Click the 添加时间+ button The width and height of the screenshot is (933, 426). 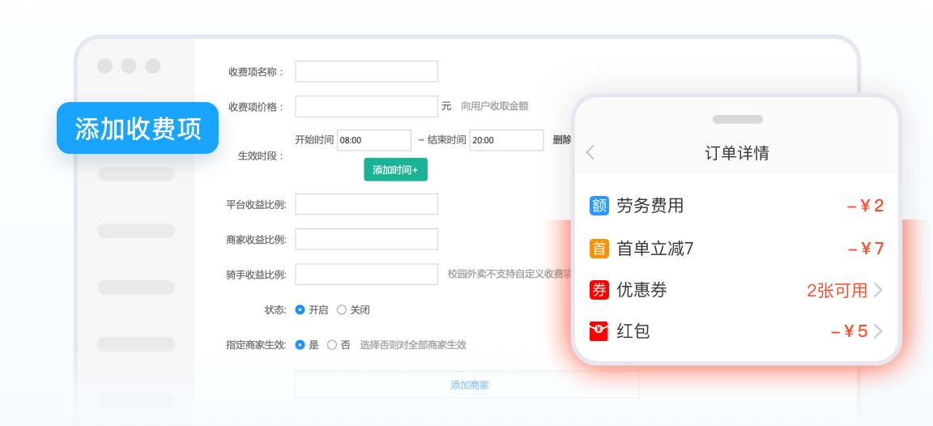coord(396,169)
